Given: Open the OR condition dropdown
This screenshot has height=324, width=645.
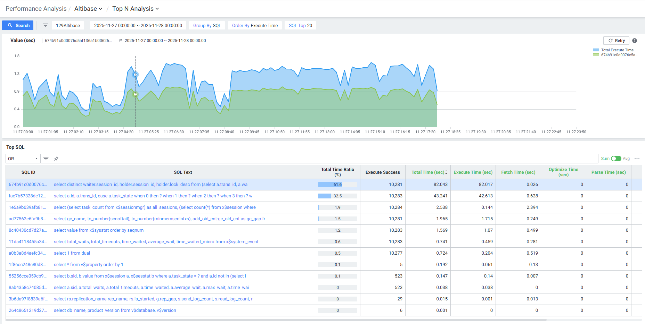Looking at the screenshot, I should pyautogui.click(x=23, y=159).
